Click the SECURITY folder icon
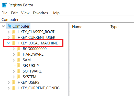This screenshot has width=134, height=96. (19, 65)
